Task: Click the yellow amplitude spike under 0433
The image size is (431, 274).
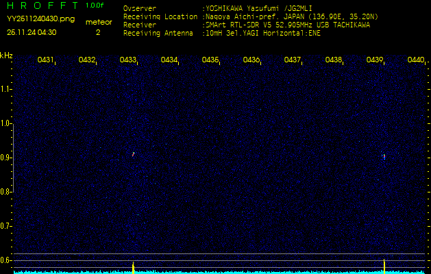Action: [133, 265]
